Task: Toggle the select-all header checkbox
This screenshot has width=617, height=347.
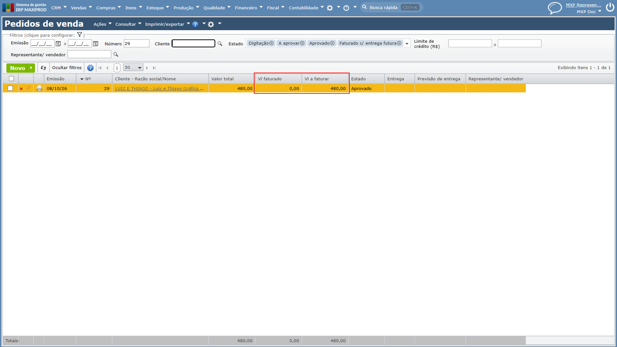Action: click(x=12, y=79)
